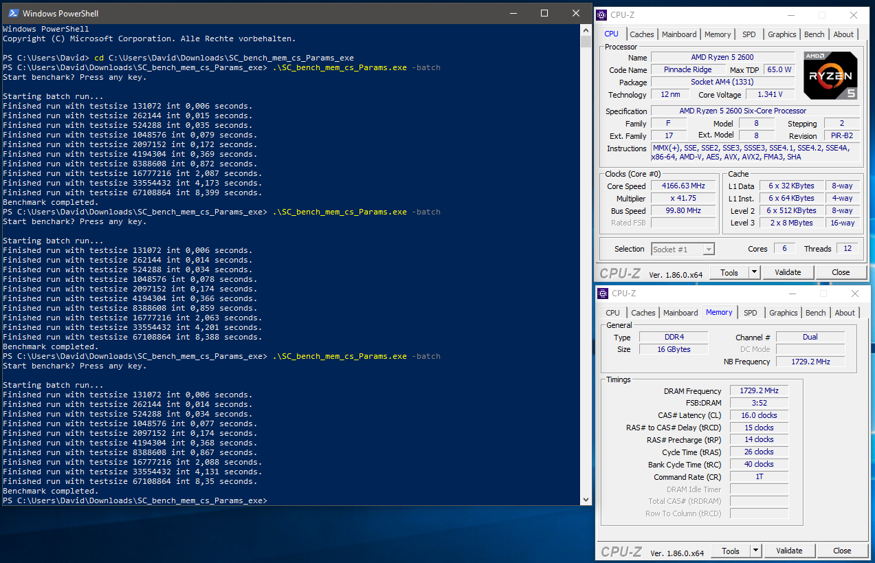The image size is (875, 563).
Task: Open the Caches tab in lower CPU-Z window
Action: tap(643, 313)
